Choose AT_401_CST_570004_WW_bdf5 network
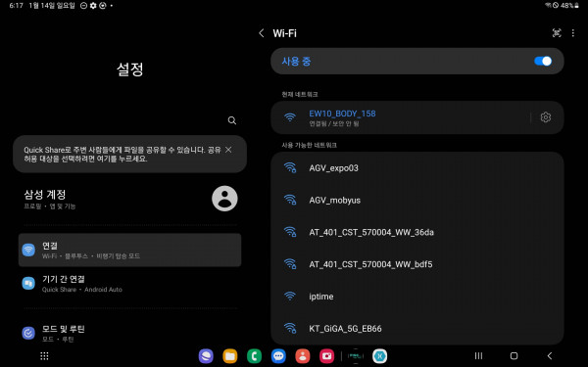 [417, 264]
